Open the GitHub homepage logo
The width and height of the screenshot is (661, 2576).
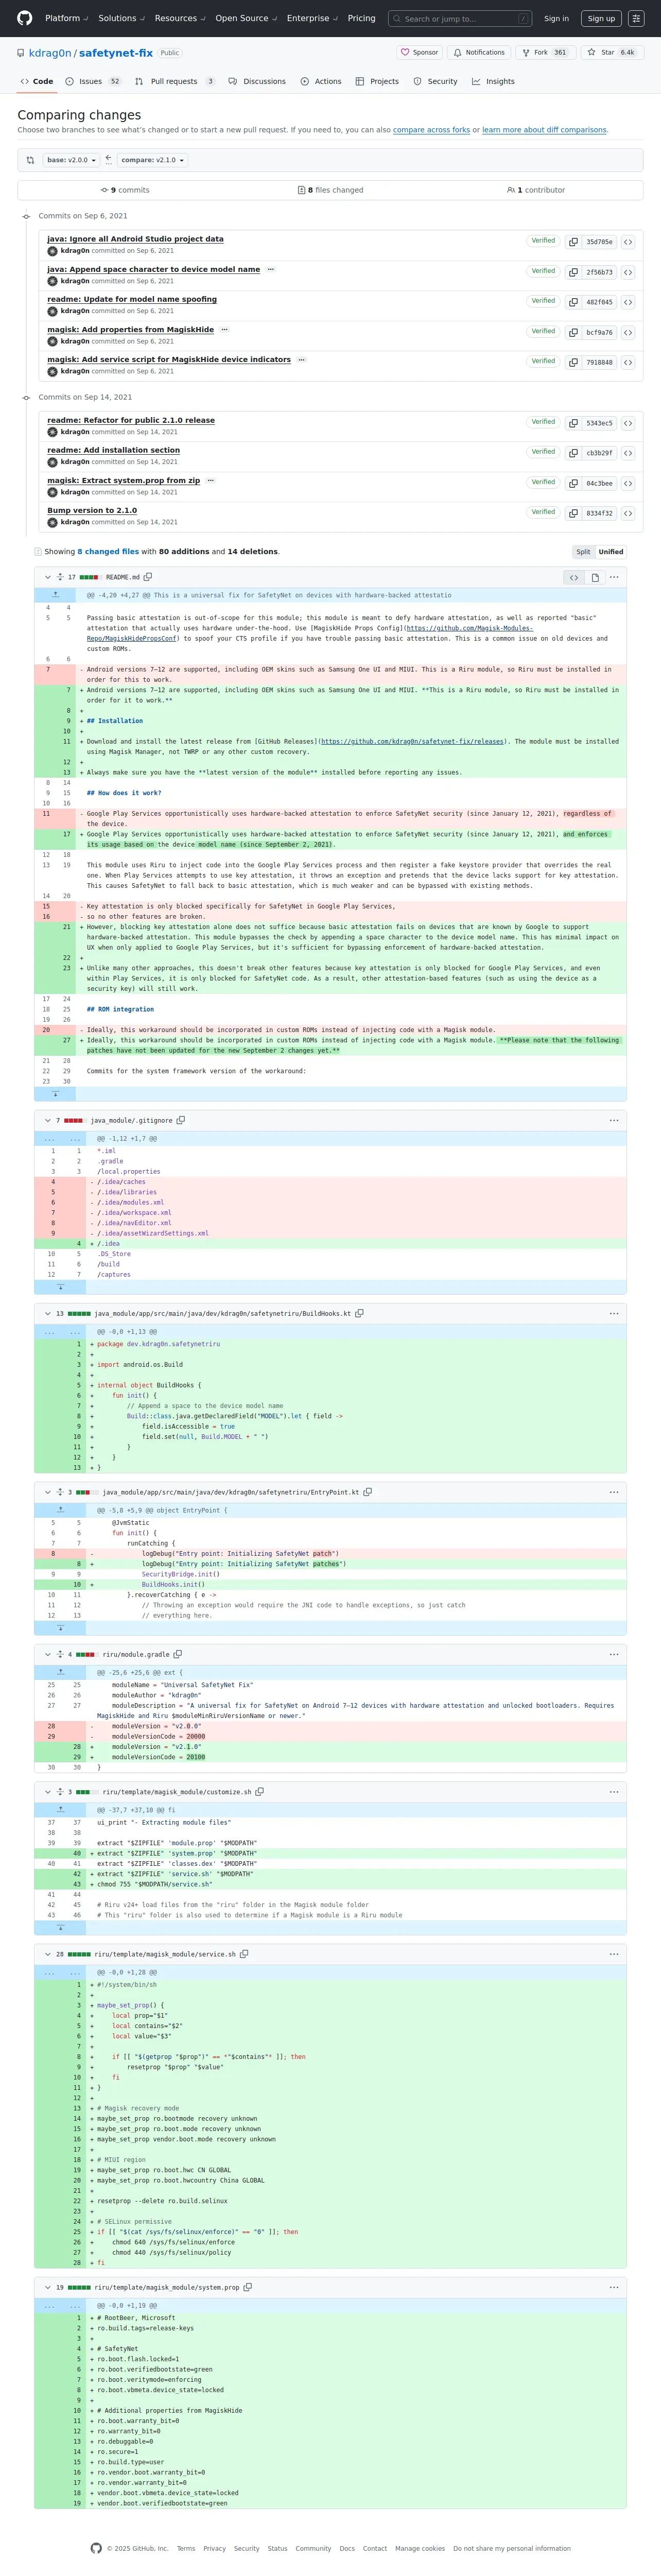pos(24,18)
